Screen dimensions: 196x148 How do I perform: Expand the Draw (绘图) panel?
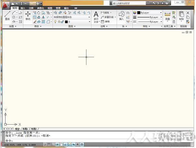[13, 26]
